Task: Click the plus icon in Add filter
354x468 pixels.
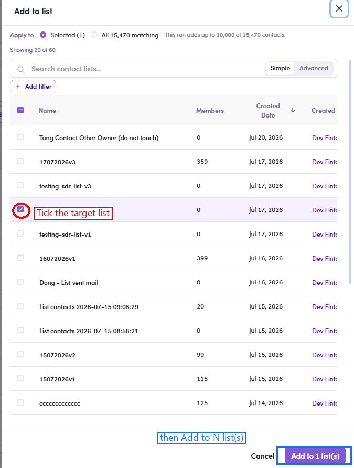Action: click(x=18, y=87)
